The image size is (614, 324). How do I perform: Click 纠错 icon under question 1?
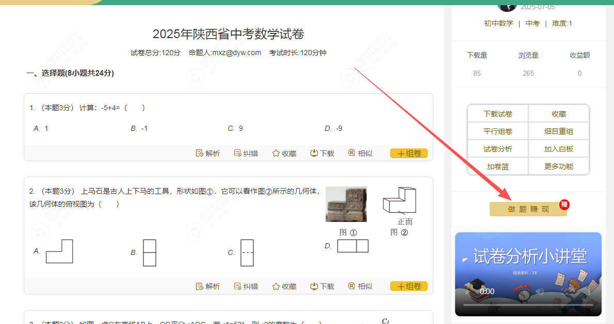(238, 154)
